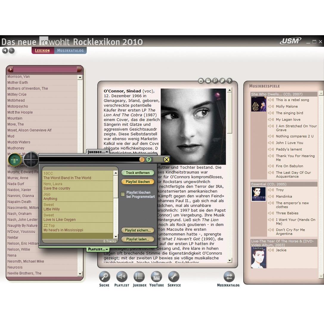Image resolution: width=324 pixels, height=324 pixels.
Task: Click left arrow on artist list header bar
Action: click(10, 69)
